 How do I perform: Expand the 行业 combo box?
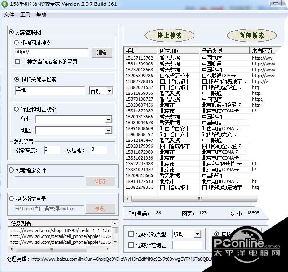[108, 120]
